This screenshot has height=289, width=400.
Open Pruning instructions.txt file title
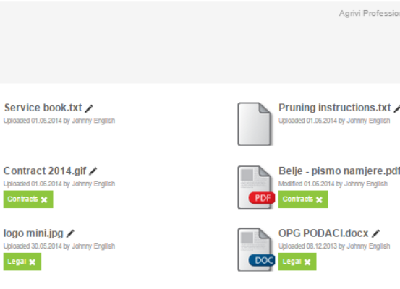(x=334, y=108)
